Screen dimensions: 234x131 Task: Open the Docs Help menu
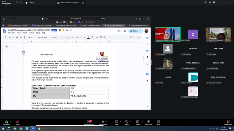tap(44, 33)
